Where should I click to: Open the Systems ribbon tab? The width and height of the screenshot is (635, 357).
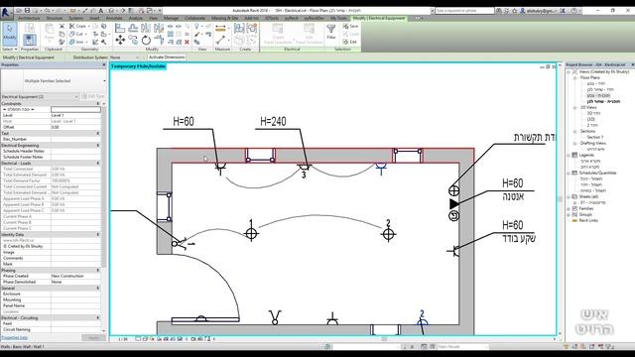(75, 18)
